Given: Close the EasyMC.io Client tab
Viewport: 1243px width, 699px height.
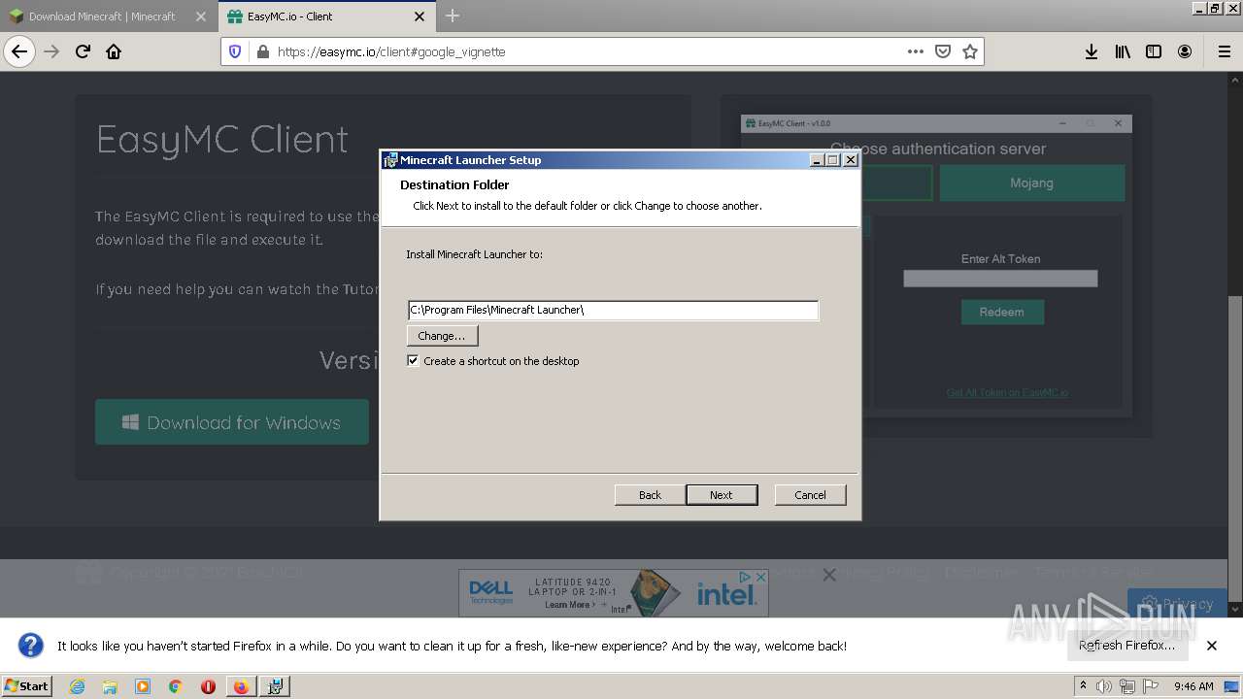Looking at the screenshot, I should 420,17.
